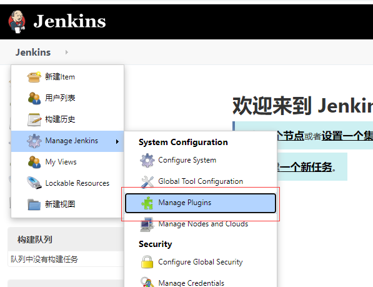Follow the 一个新任务 link

tap(304, 167)
